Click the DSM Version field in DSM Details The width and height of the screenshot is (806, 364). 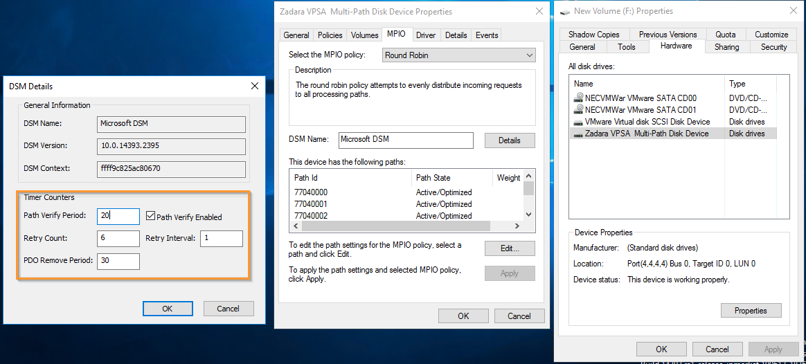tap(171, 146)
